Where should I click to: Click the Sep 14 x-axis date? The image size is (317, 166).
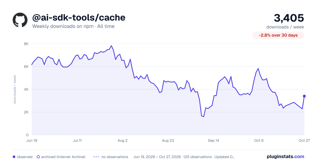(x=213, y=140)
